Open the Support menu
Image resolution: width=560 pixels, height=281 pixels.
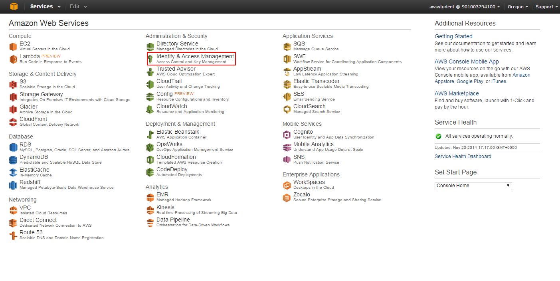[546, 7]
